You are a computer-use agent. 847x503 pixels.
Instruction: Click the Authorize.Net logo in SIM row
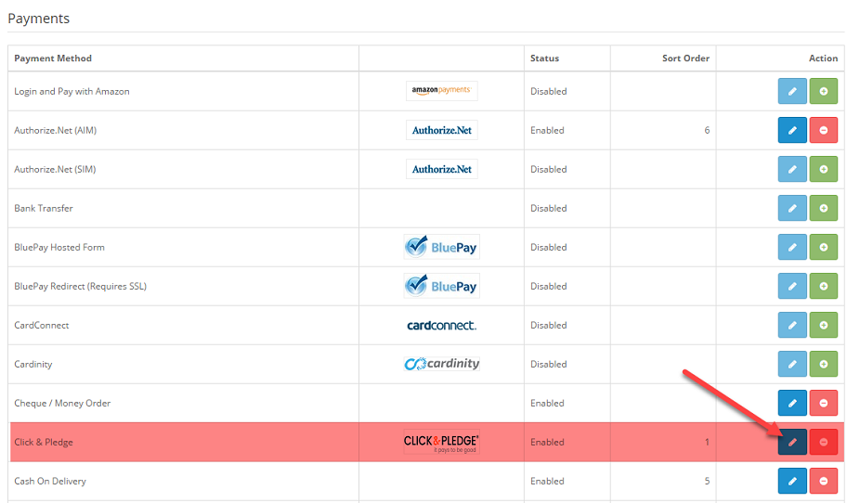point(441,169)
